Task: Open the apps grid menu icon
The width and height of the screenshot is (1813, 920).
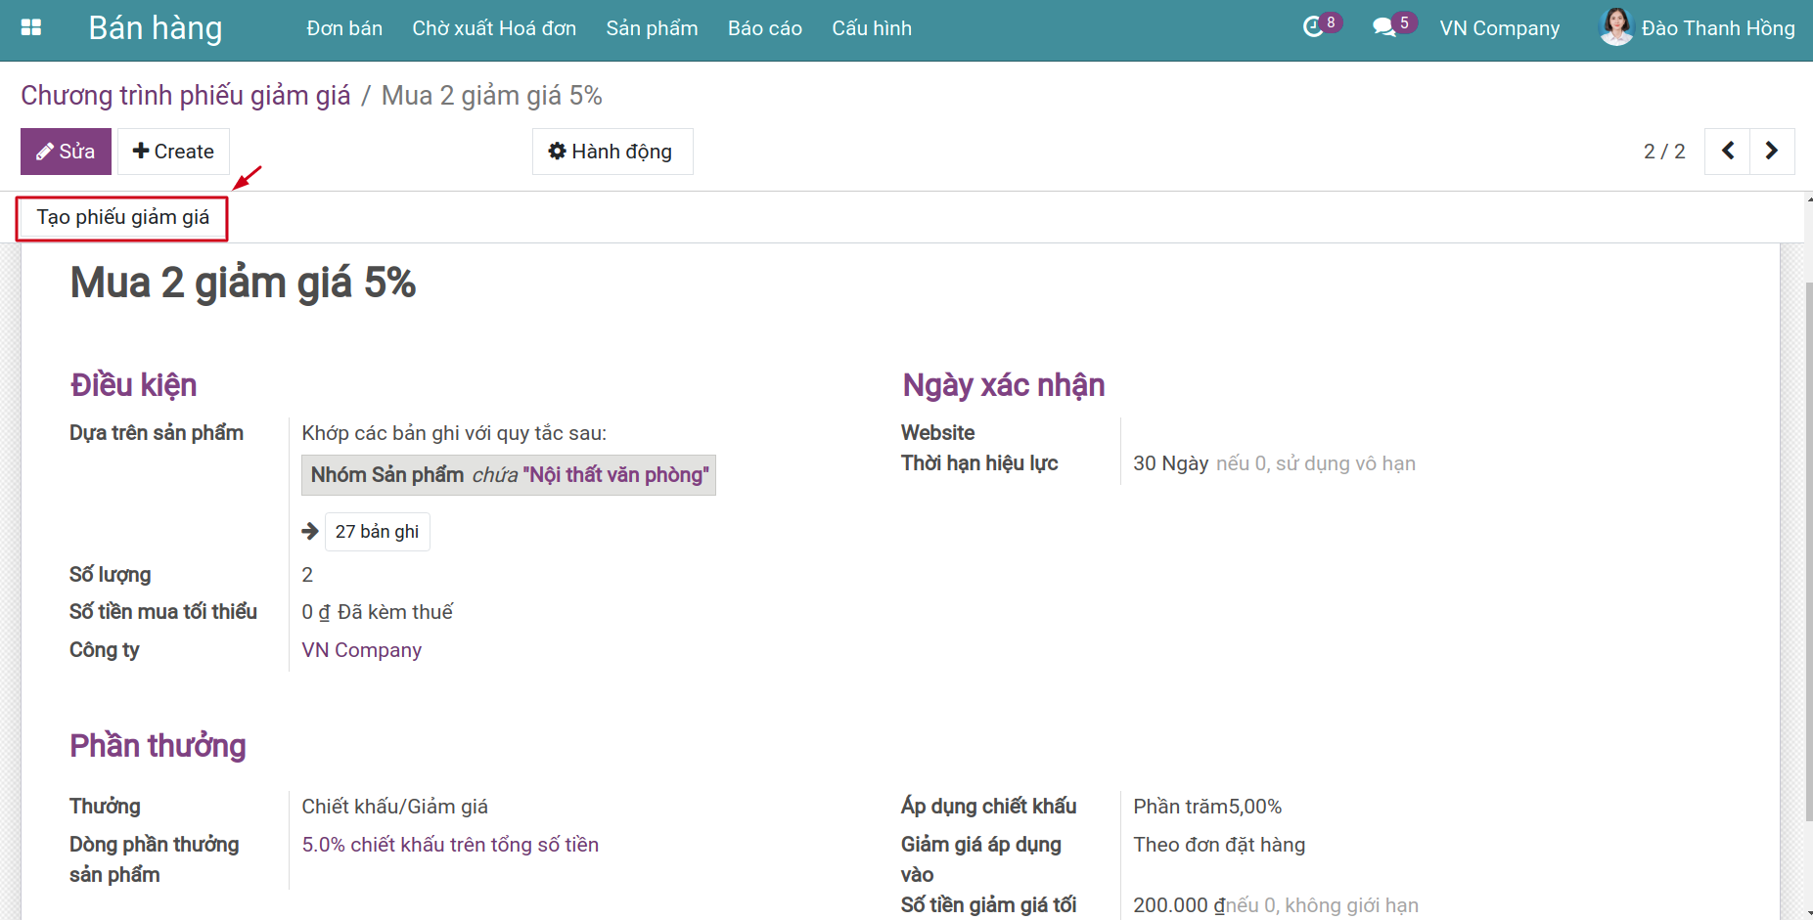Action: tap(31, 28)
